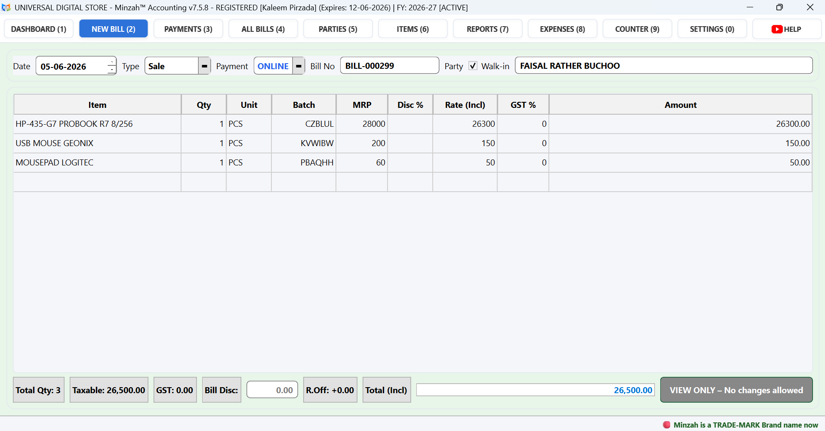The height and width of the screenshot is (431, 825).
Task: Click the Unit column header
Action: click(x=249, y=104)
